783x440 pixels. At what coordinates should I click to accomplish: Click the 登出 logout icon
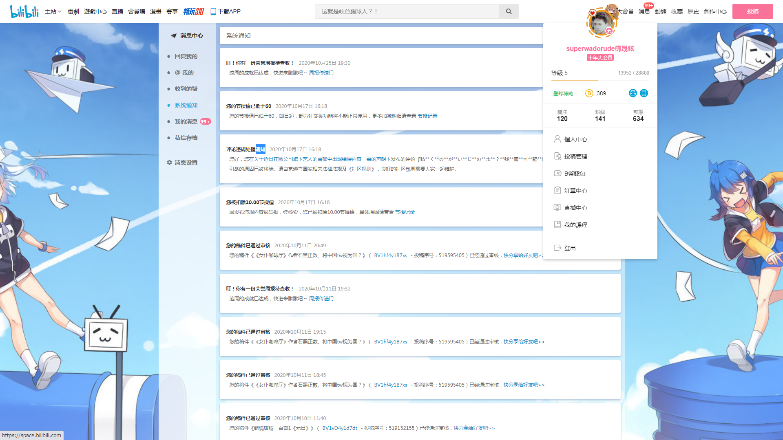pos(557,248)
